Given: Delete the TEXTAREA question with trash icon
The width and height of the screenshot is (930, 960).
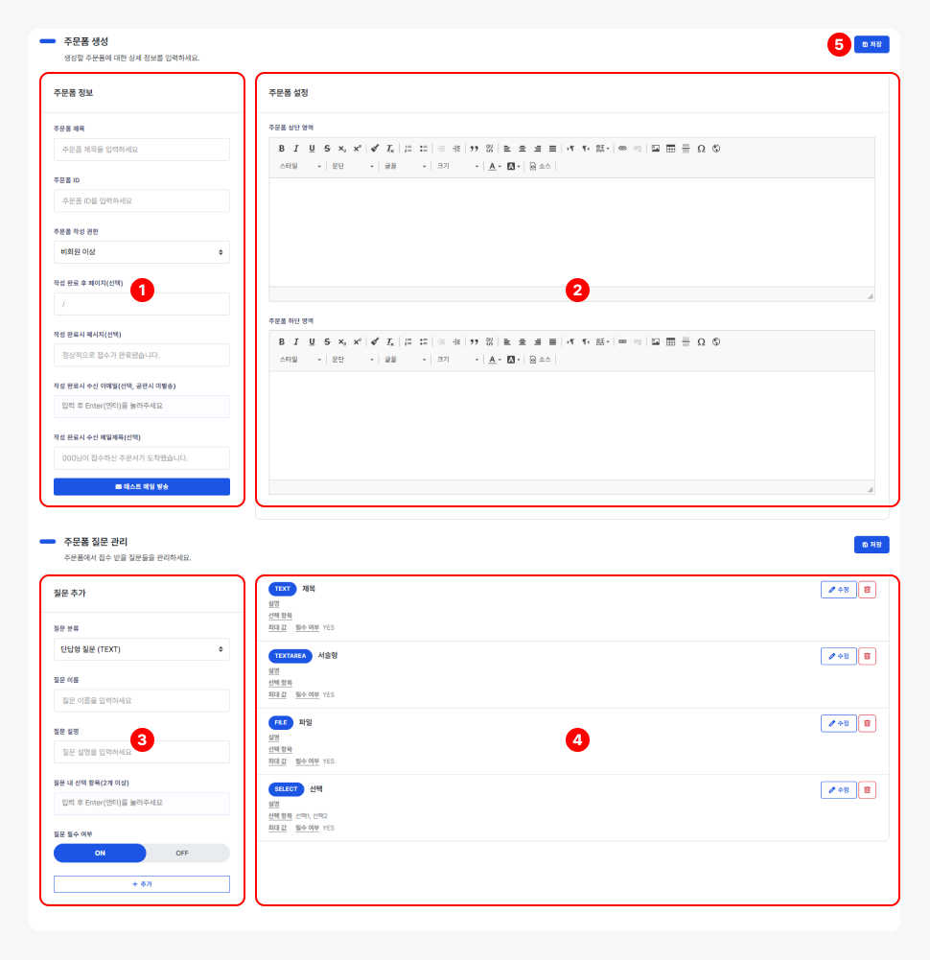Looking at the screenshot, I should (x=867, y=656).
